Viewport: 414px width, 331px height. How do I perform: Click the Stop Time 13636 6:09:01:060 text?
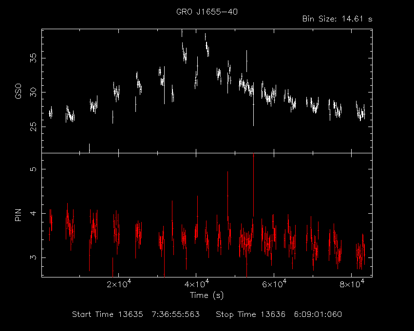279,314
